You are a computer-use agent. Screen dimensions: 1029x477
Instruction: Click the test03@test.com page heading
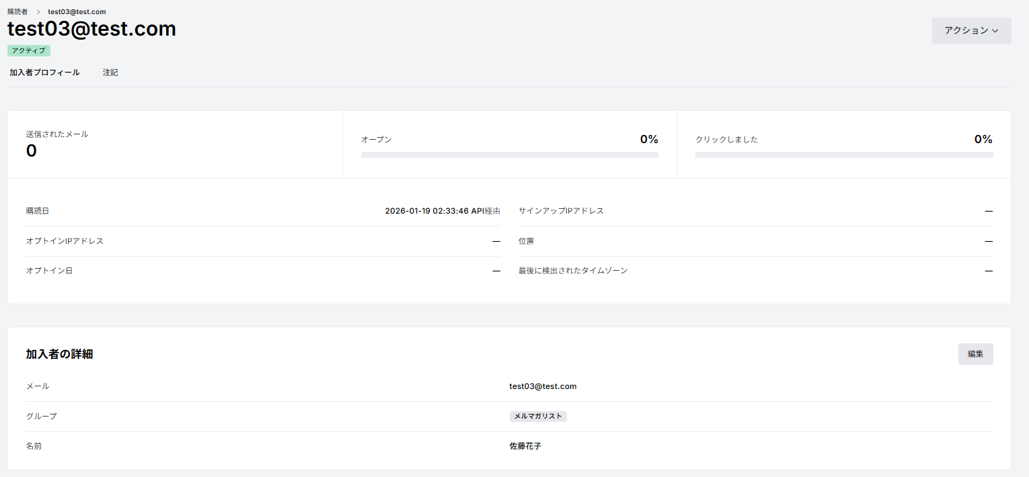coord(91,29)
